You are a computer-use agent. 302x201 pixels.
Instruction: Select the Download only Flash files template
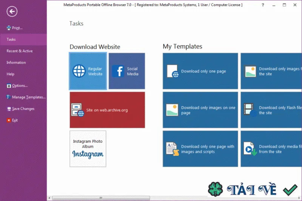tap(271, 110)
